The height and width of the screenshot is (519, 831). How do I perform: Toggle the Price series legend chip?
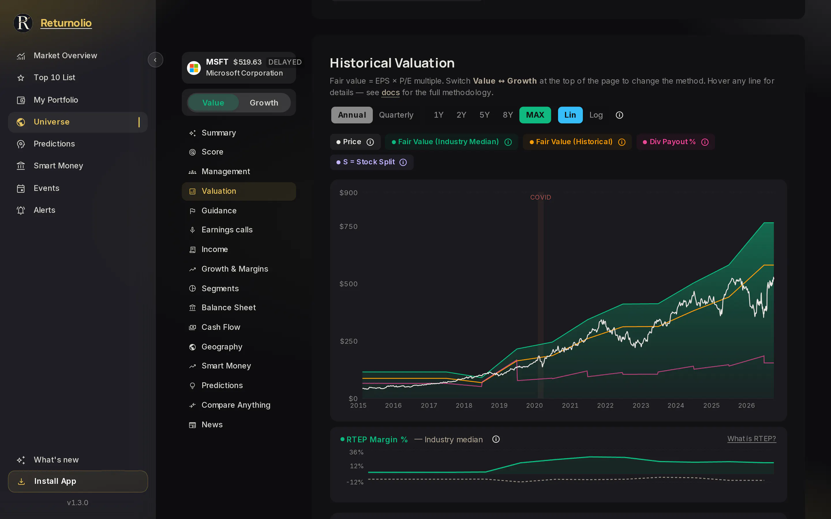pos(355,142)
